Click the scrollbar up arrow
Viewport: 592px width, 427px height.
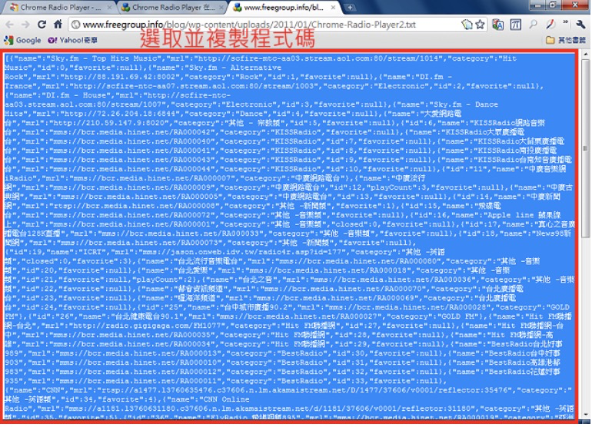[x=586, y=55]
